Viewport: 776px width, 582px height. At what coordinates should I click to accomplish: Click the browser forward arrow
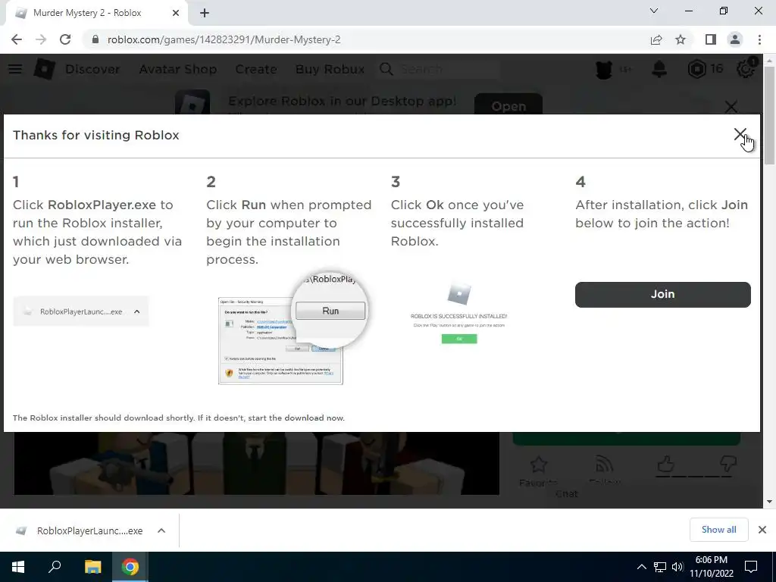(x=41, y=39)
